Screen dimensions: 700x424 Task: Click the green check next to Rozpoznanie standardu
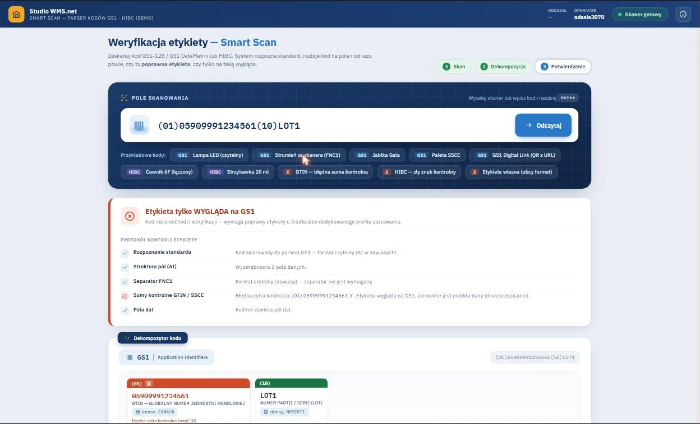125,253
